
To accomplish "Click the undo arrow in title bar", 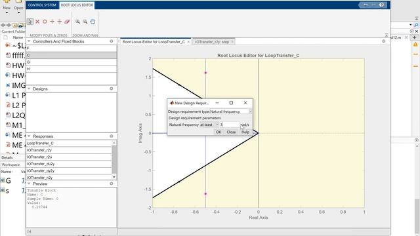I will 366,5.
